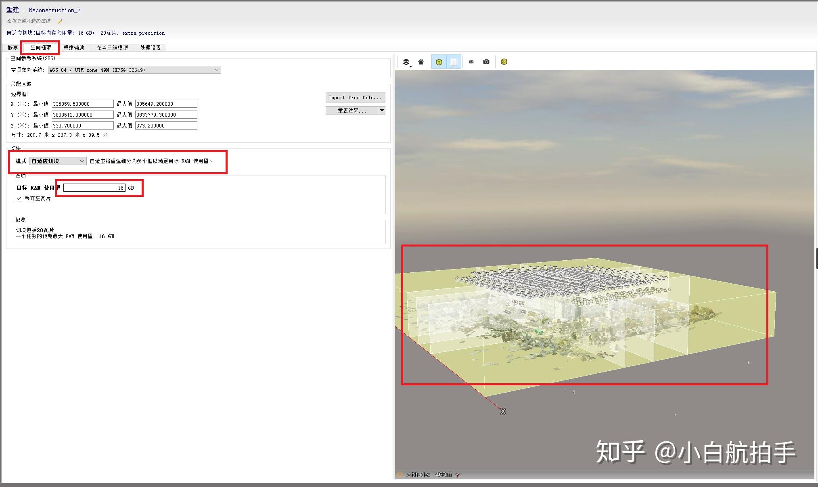Uncheck the 丢弃空瓦片 checkbox
The image size is (818, 487).
tap(19, 198)
